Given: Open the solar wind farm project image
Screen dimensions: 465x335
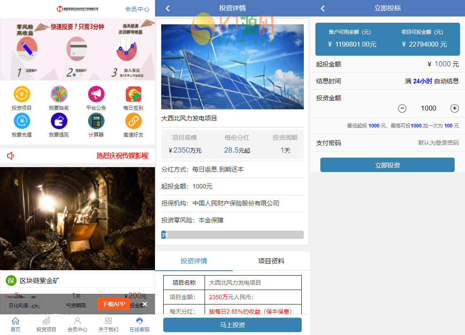Looking at the screenshot, I should [x=232, y=67].
